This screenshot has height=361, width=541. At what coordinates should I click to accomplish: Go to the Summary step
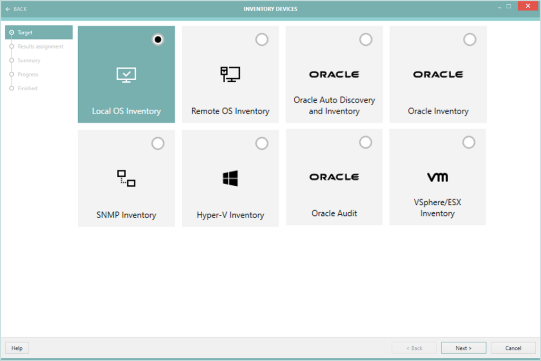[29, 60]
